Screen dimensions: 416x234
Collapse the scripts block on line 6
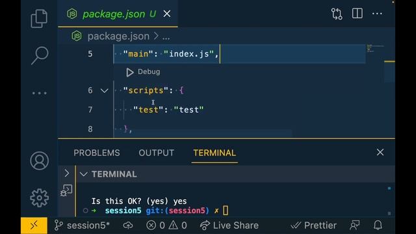(x=104, y=91)
